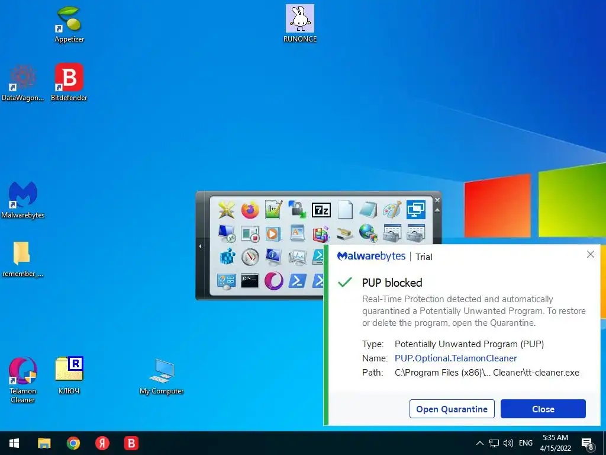Launch Windows Media Player from launcher
This screenshot has height=455, width=606.
[x=273, y=234]
